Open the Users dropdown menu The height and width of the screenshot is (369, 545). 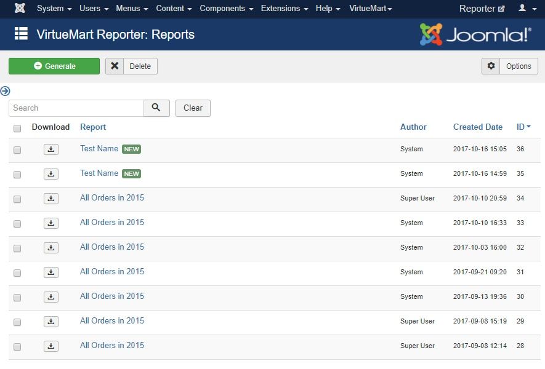(94, 9)
